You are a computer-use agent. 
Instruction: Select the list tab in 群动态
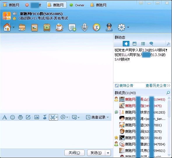(x=143, y=44)
